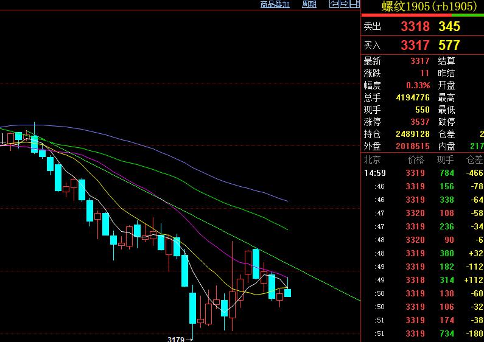Select the tick row with volume 106
Screen dimensions: 484x342
[423, 307]
